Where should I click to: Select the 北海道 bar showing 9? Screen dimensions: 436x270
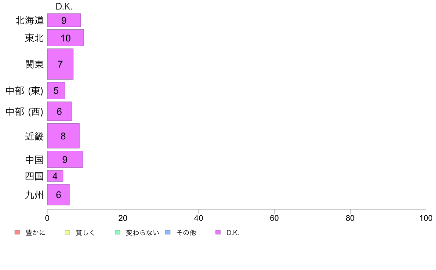tap(64, 20)
